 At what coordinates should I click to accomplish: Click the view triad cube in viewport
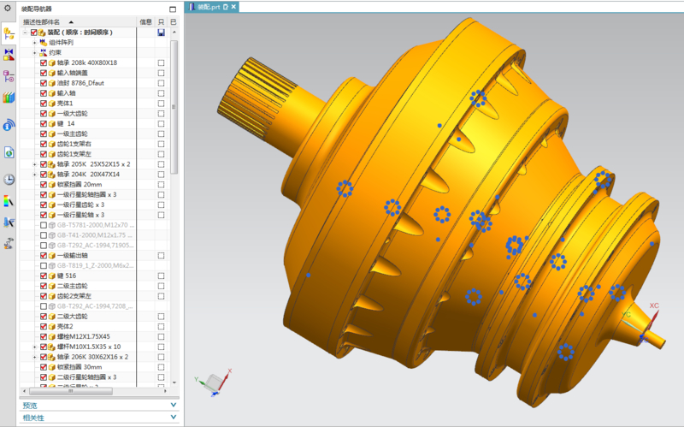coord(213,383)
